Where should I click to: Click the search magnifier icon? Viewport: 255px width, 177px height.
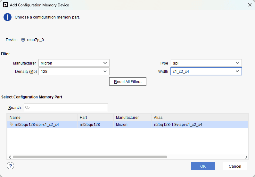27,107
